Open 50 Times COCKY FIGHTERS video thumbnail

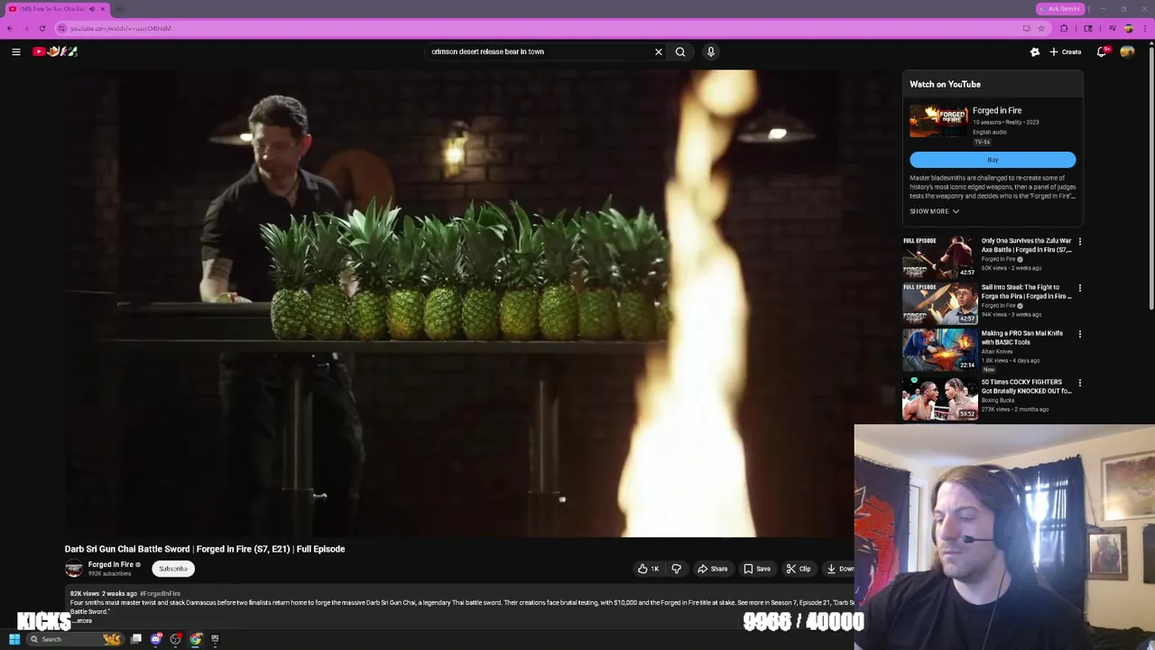940,398
